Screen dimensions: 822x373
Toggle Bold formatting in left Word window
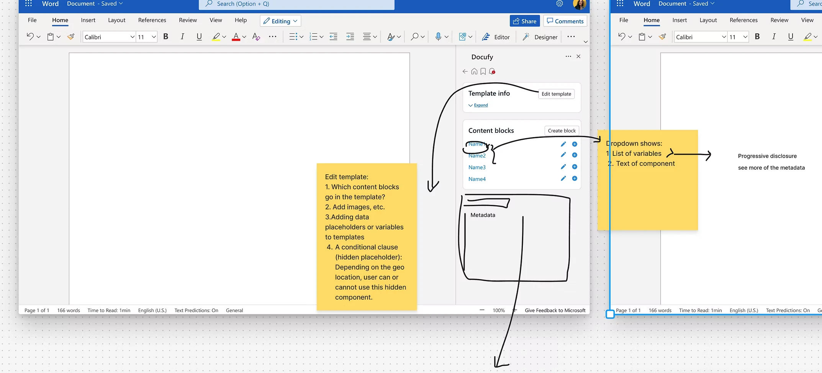[x=166, y=36]
